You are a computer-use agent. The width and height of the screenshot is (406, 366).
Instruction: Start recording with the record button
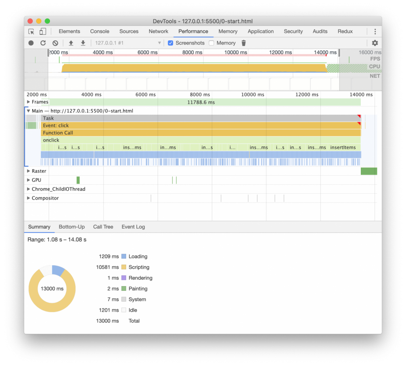(31, 43)
